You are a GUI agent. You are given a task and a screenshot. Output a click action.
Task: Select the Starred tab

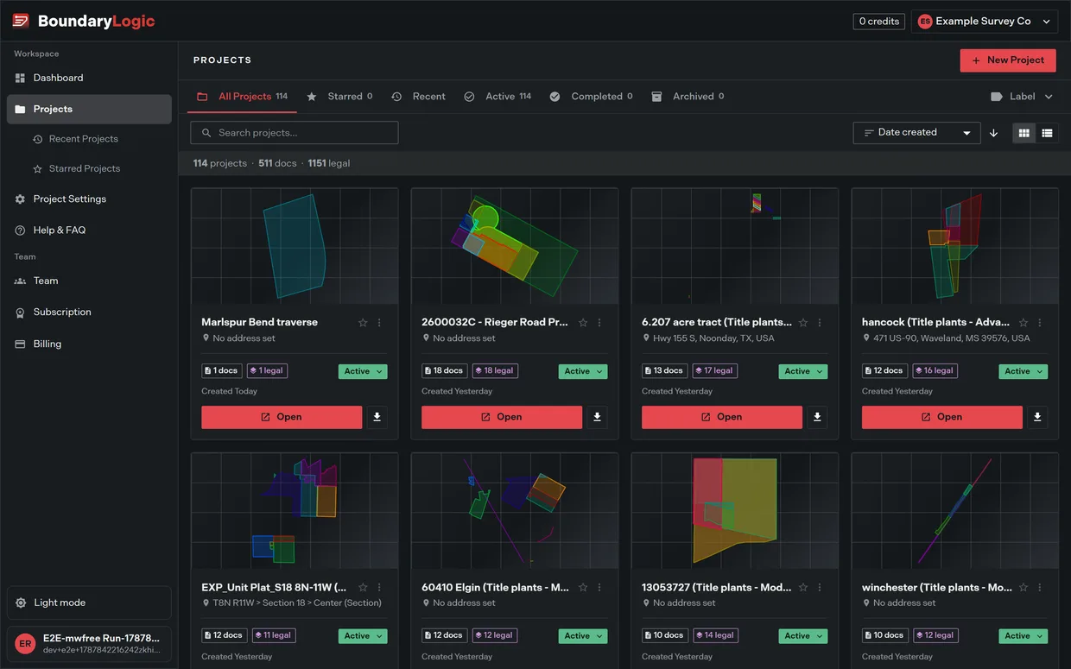pos(339,97)
